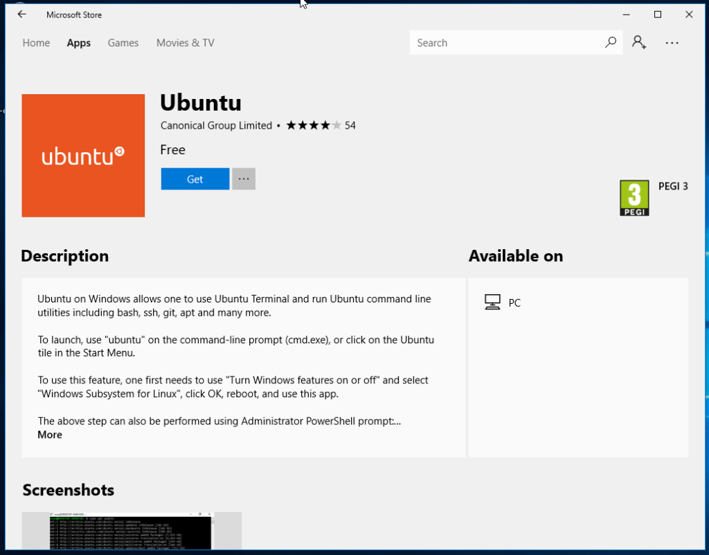Click Canonical Group Limited publisher name

pyautogui.click(x=215, y=125)
